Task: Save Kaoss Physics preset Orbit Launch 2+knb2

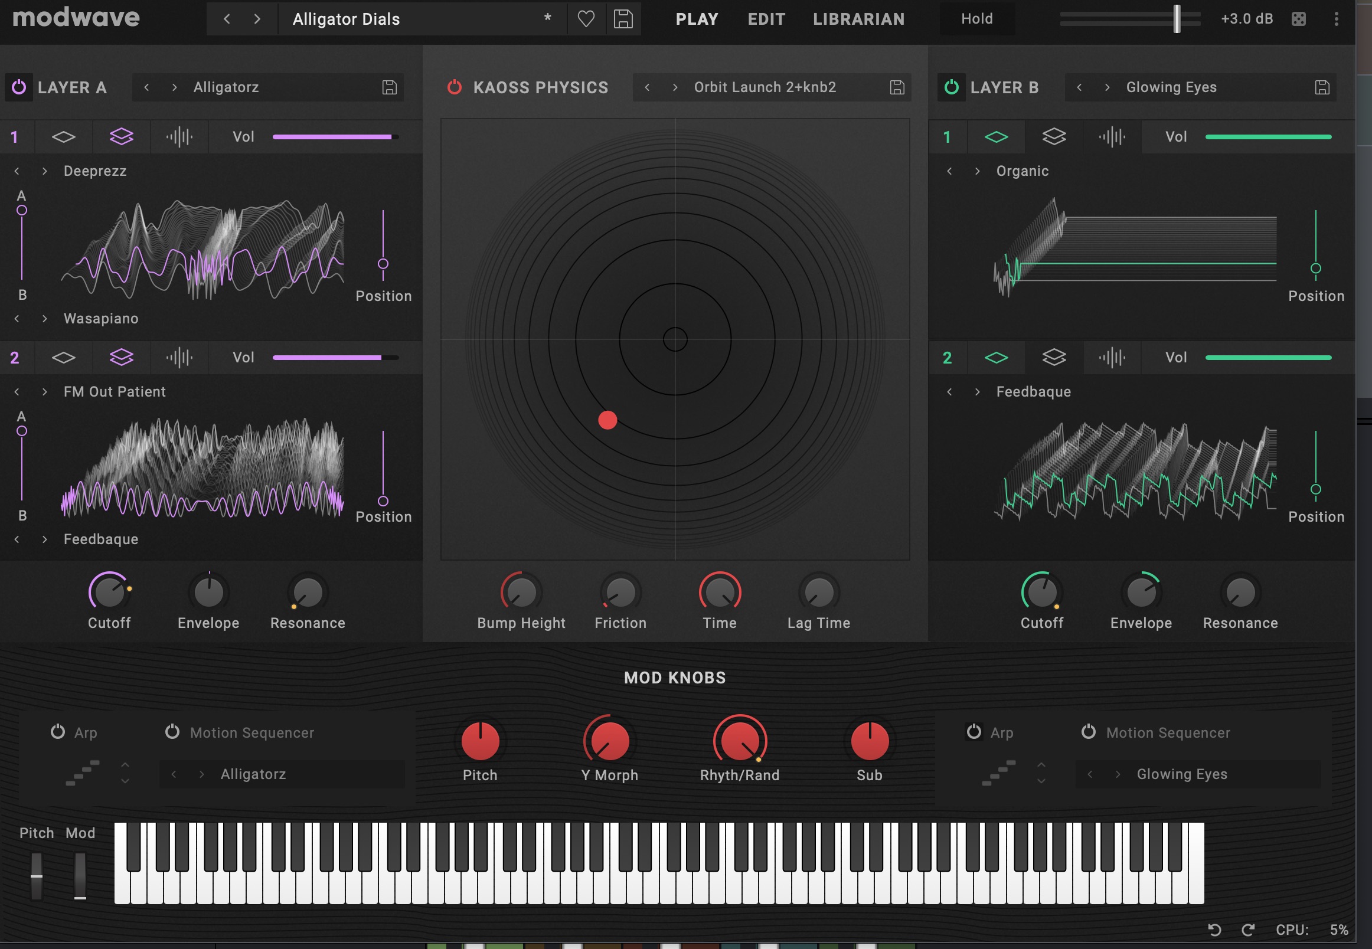Action: click(897, 87)
